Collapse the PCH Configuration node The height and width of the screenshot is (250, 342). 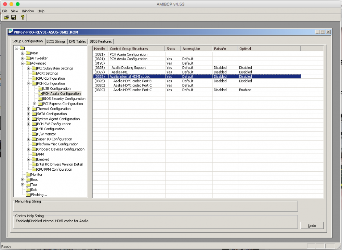(29, 83)
